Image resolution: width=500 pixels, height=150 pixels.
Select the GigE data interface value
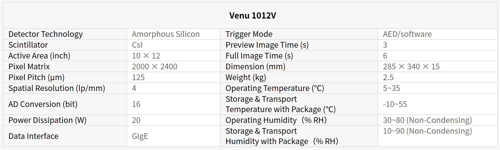[140, 136]
